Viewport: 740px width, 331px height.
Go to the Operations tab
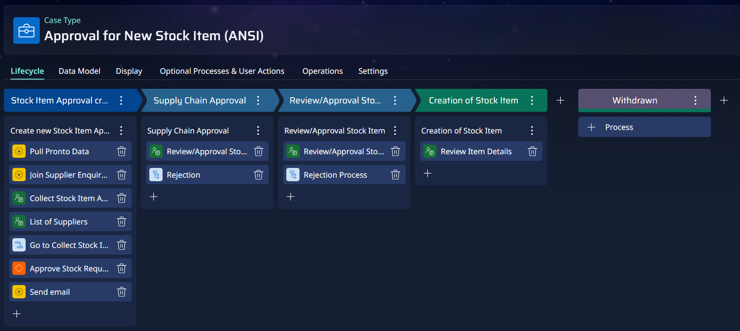(323, 71)
